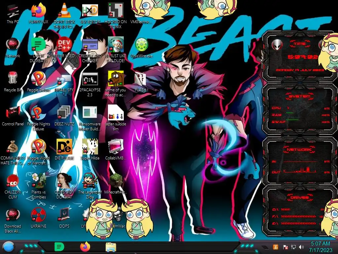Launch Firefox from the taskbar
The image size is (338, 254).
(85, 247)
